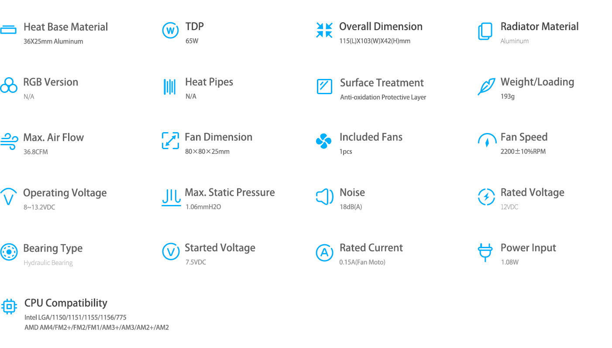Image resolution: width=612 pixels, height=348 pixels.
Task: Click the Rated Current circled A icon
Action: tap(324, 252)
